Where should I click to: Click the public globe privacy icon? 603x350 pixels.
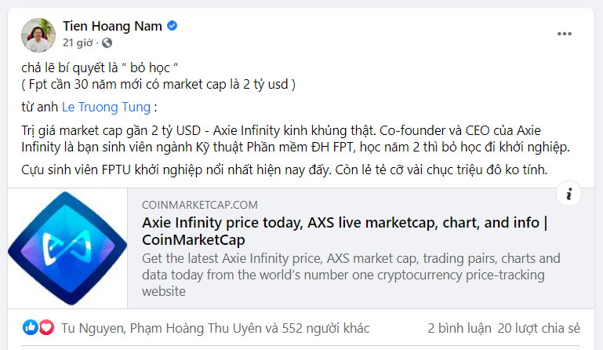coord(107,42)
